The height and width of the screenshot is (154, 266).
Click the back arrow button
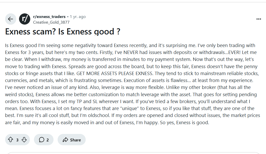pyautogui.click(x=11, y=19)
